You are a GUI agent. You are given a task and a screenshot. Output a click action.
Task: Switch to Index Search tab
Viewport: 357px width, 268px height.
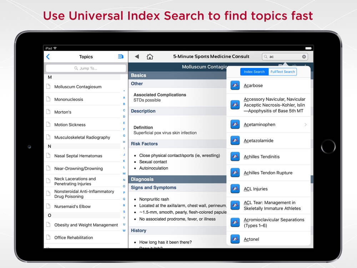(x=254, y=72)
